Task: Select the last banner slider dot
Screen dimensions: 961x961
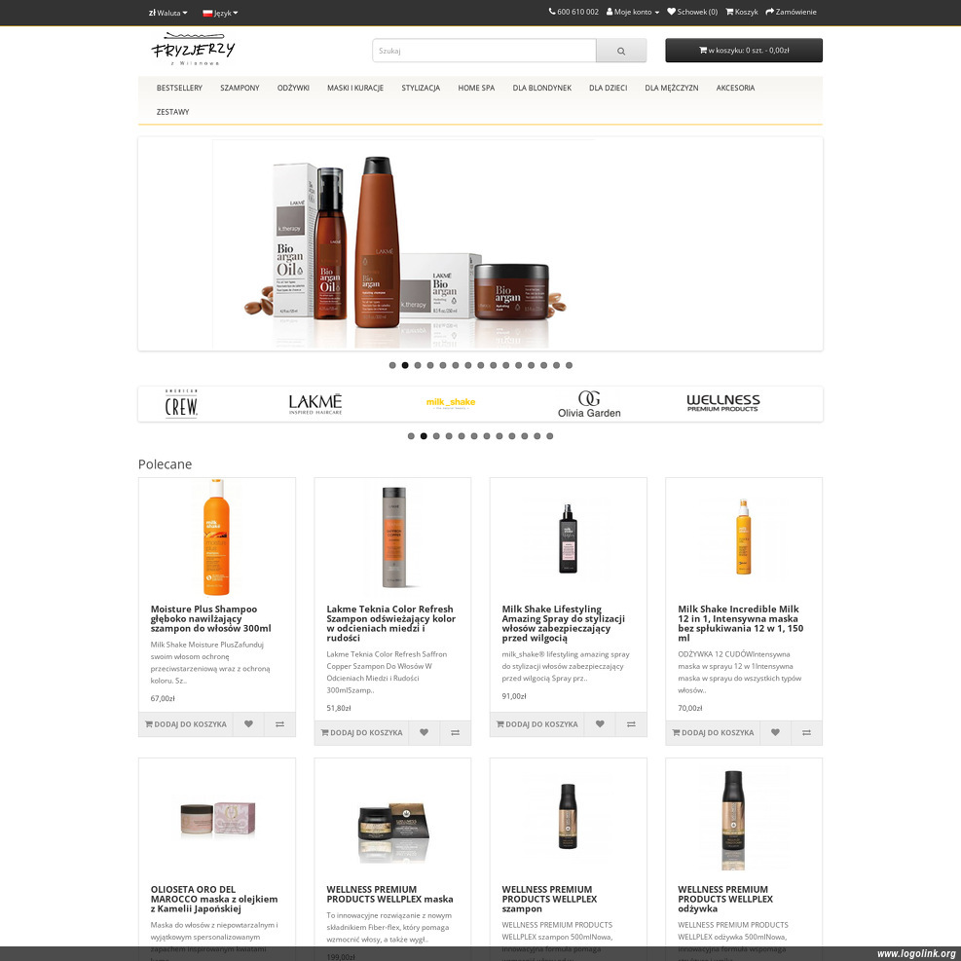Action: coord(569,365)
